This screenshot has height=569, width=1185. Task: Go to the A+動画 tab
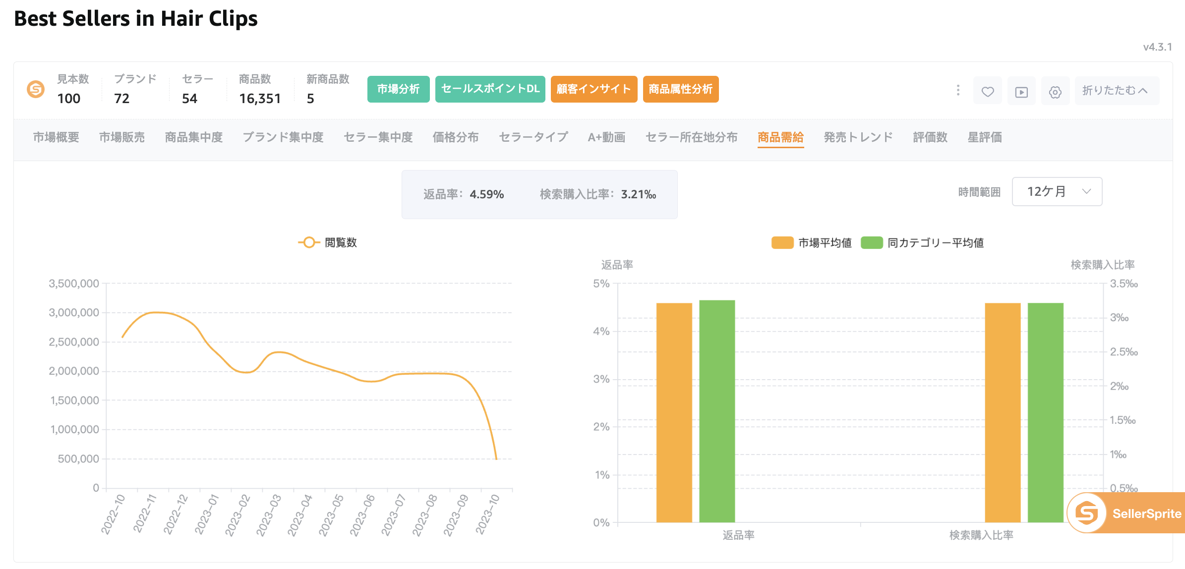(606, 137)
